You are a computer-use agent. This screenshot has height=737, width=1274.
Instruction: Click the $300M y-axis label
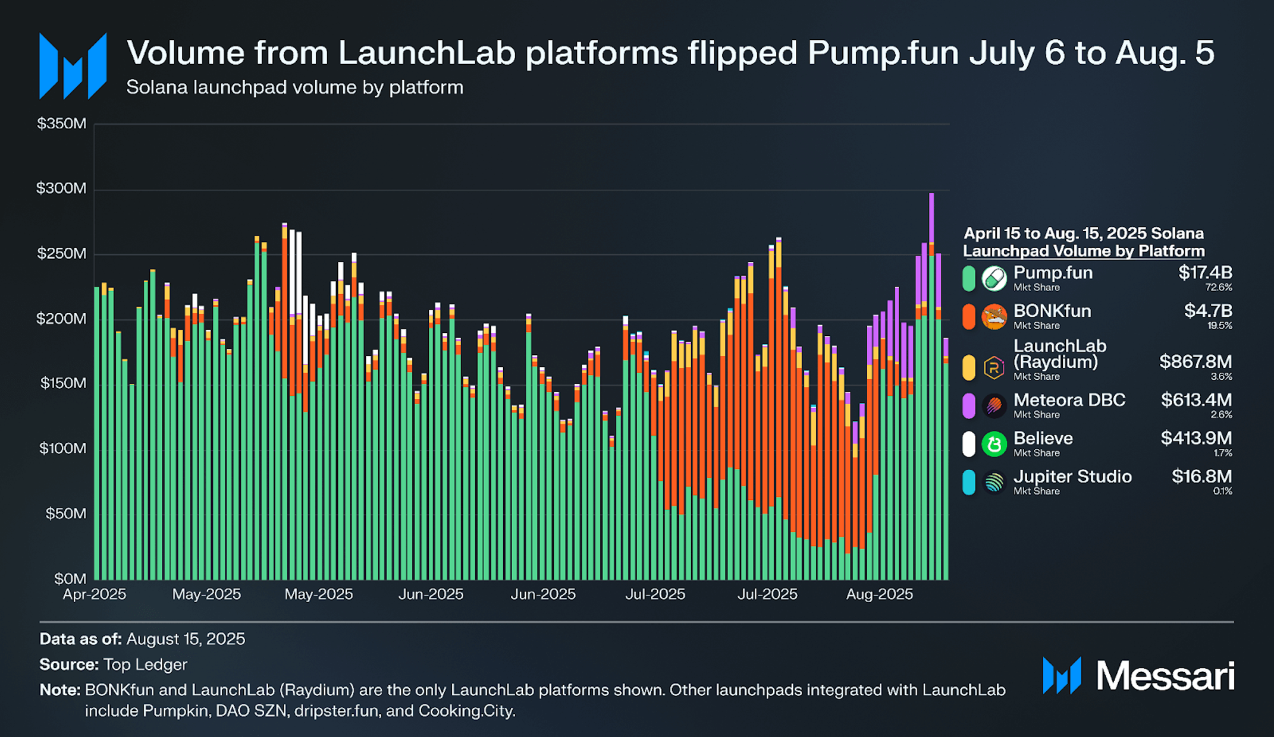(61, 188)
